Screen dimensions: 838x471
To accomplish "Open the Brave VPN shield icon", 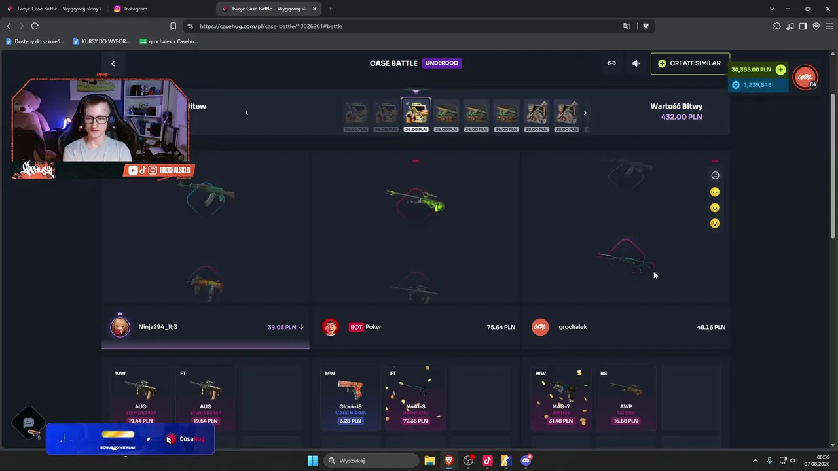I will [816, 26].
